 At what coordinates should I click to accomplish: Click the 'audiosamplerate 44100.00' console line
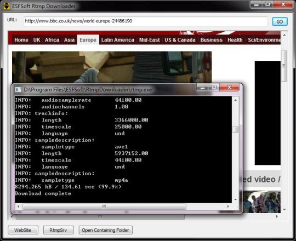coord(78,100)
